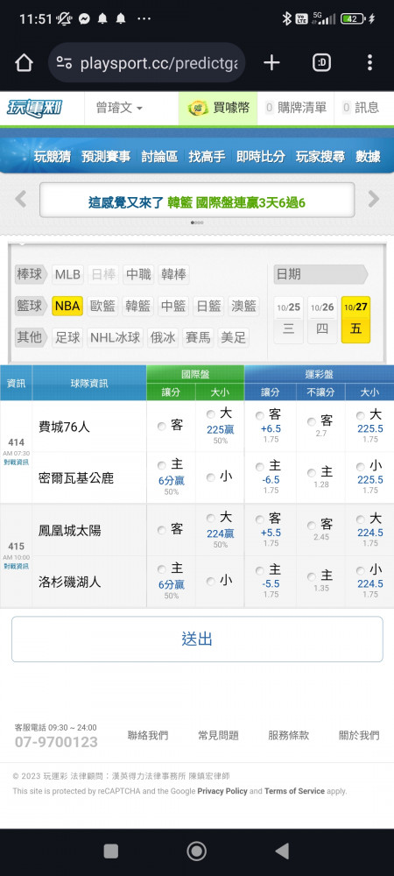Select the MLB league
Image resolution: width=394 pixels, height=876 pixels.
tap(67, 274)
